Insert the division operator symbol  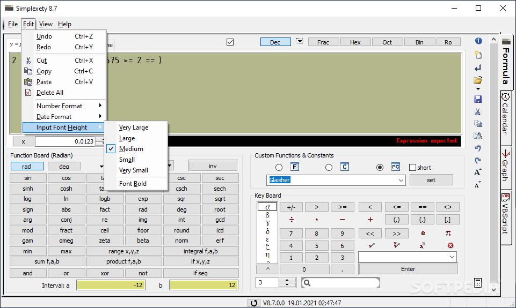coord(292,219)
